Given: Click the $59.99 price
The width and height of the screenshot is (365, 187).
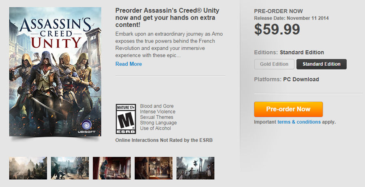Looking at the screenshot, I should [x=277, y=29].
